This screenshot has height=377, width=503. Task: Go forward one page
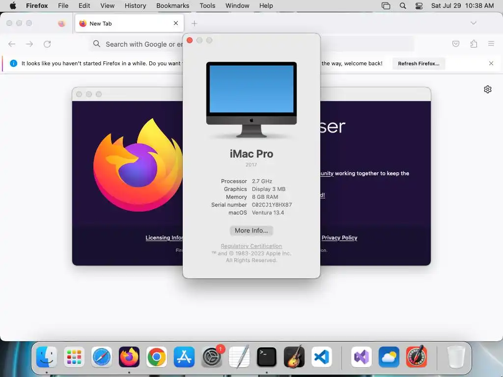point(29,44)
